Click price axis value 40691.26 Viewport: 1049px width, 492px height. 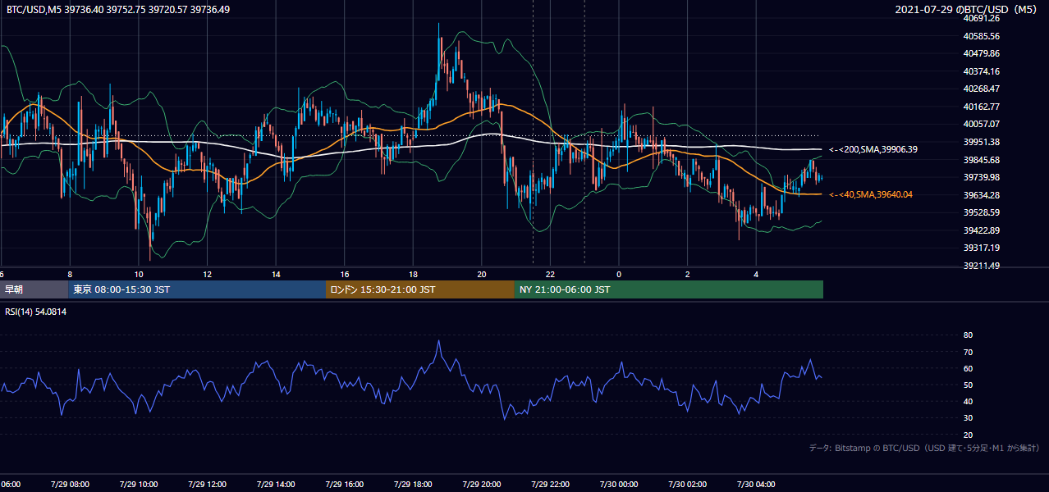pyautogui.click(x=982, y=18)
